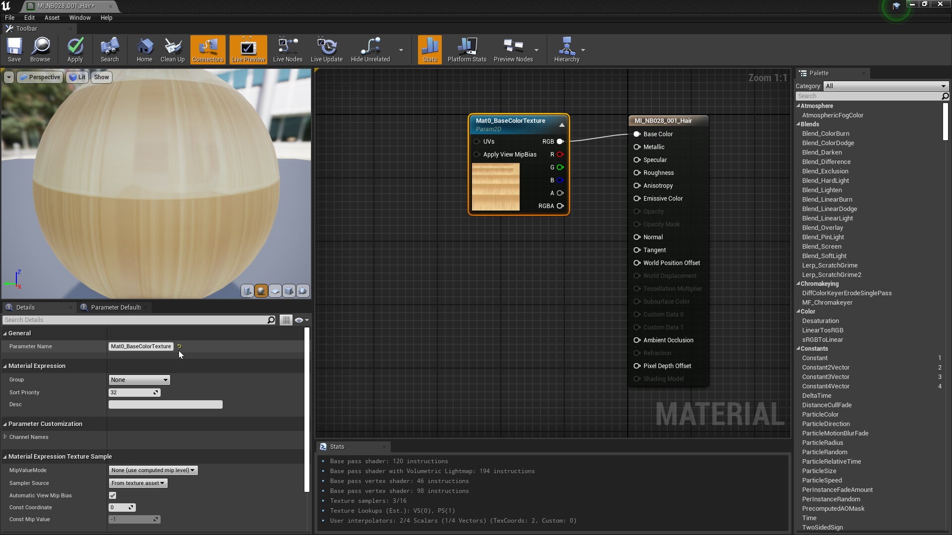This screenshot has height=535, width=952.
Task: Run Clean Up on the material graph
Action: 173,50
